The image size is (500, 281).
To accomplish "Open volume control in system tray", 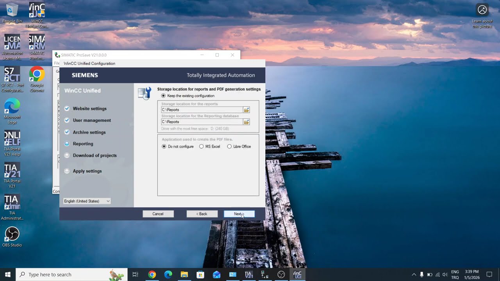I will pos(445,274).
